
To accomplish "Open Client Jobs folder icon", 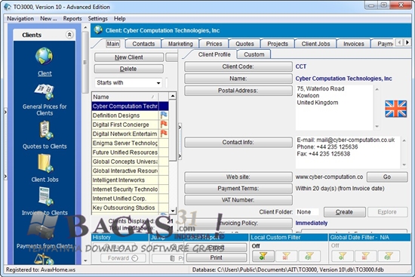I will pos(45,163).
